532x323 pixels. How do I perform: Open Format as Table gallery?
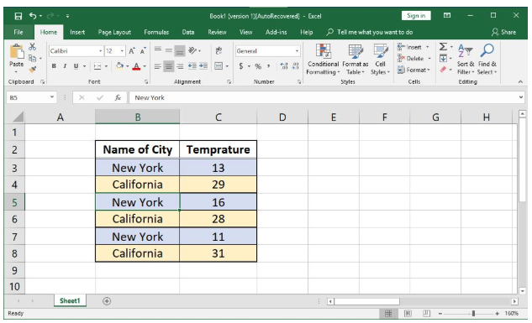click(x=356, y=60)
